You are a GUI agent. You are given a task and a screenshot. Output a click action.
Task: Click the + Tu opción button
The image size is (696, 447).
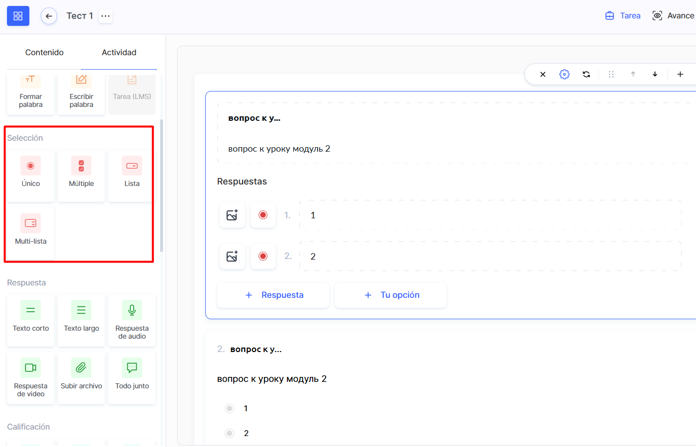[x=391, y=295]
